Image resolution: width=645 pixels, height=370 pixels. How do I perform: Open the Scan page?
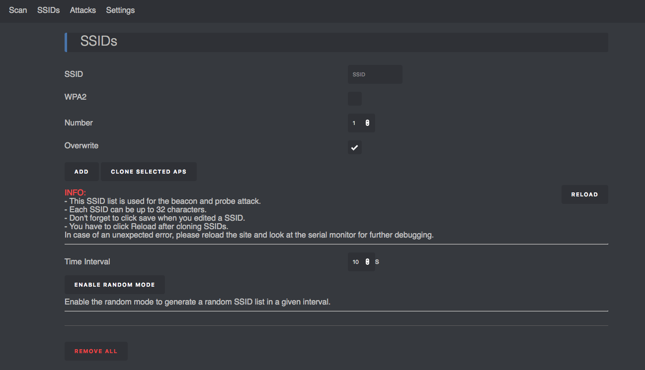18,10
